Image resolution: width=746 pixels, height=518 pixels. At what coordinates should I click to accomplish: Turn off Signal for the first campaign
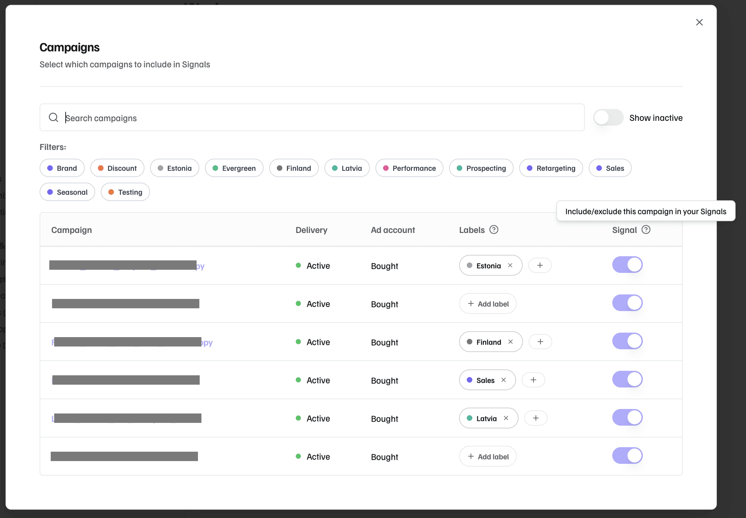click(x=627, y=265)
